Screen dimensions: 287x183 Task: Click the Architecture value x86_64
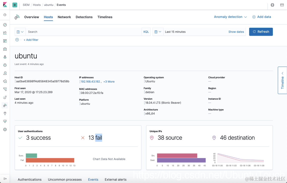point(150,114)
